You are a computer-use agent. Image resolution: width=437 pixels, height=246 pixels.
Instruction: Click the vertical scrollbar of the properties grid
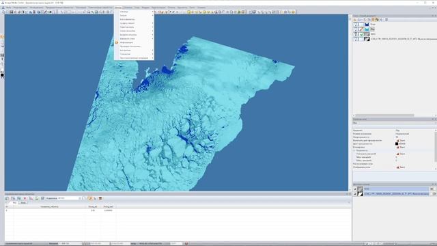436,146
